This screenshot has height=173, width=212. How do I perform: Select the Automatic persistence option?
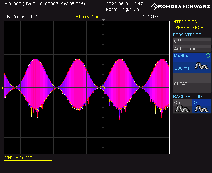click(192, 49)
